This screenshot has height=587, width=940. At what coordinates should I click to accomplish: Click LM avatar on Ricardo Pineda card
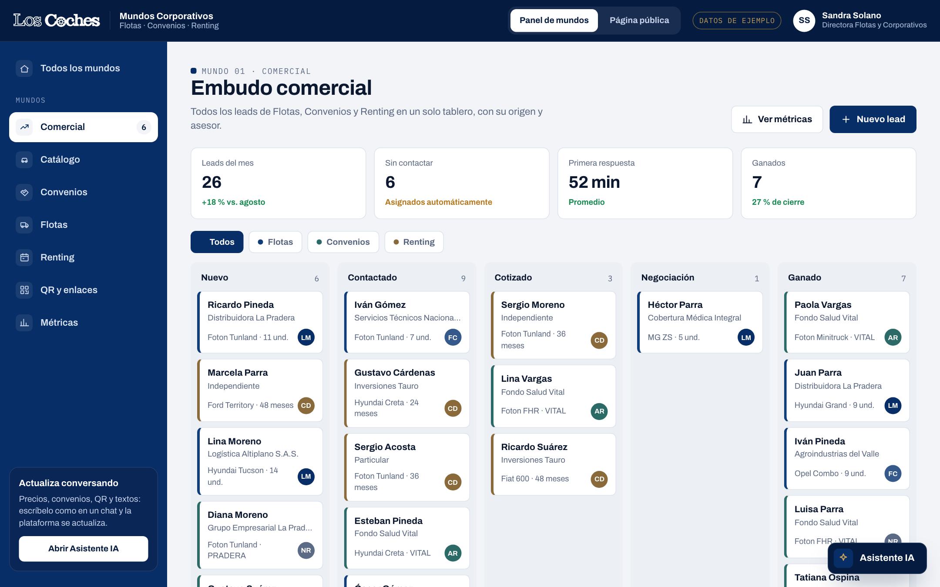(306, 337)
